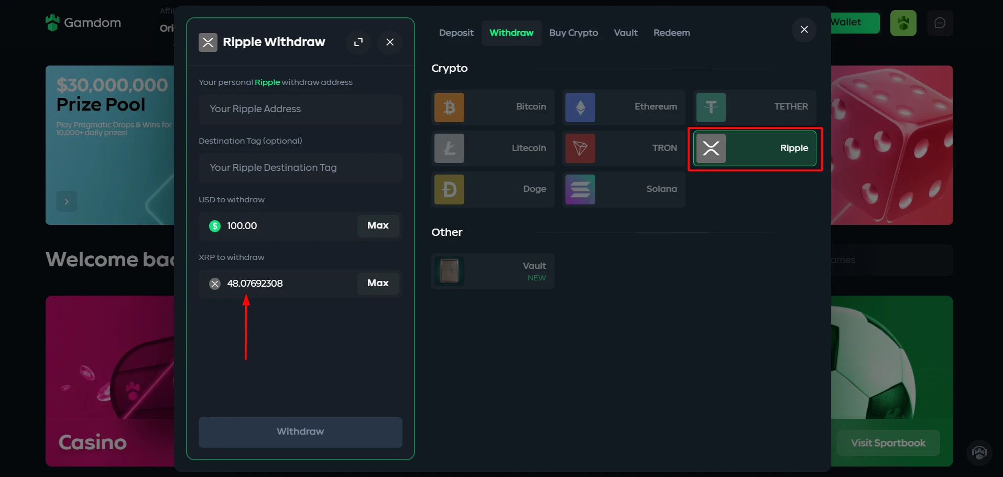The image size is (1003, 477).
Task: Select the Ethereum crypto option
Action: tap(624, 107)
